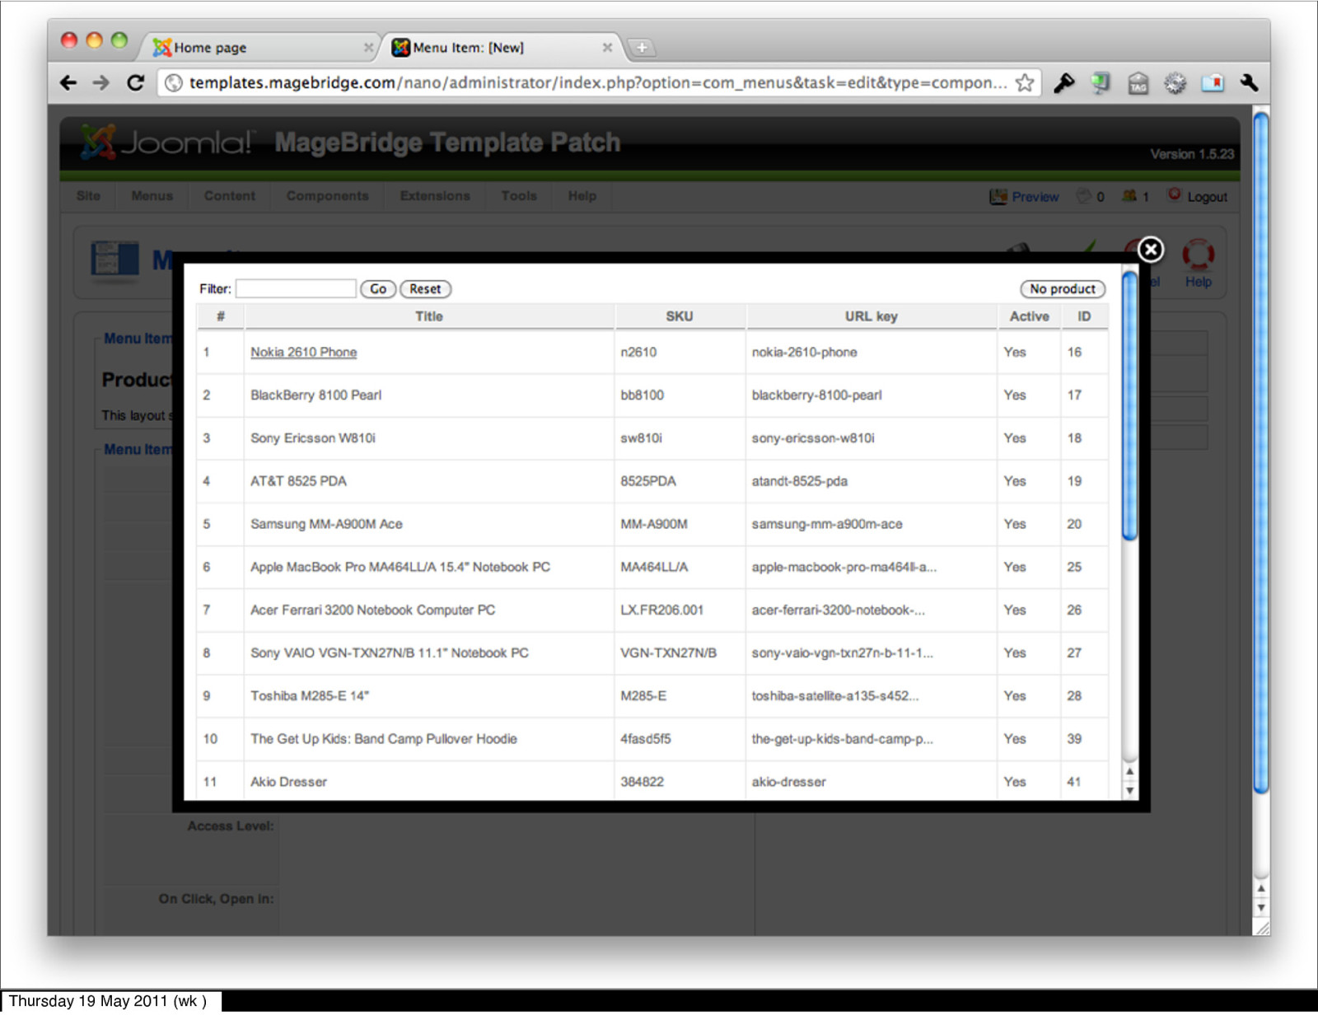Click the No product button
This screenshot has height=1015, width=1318.
(1063, 289)
